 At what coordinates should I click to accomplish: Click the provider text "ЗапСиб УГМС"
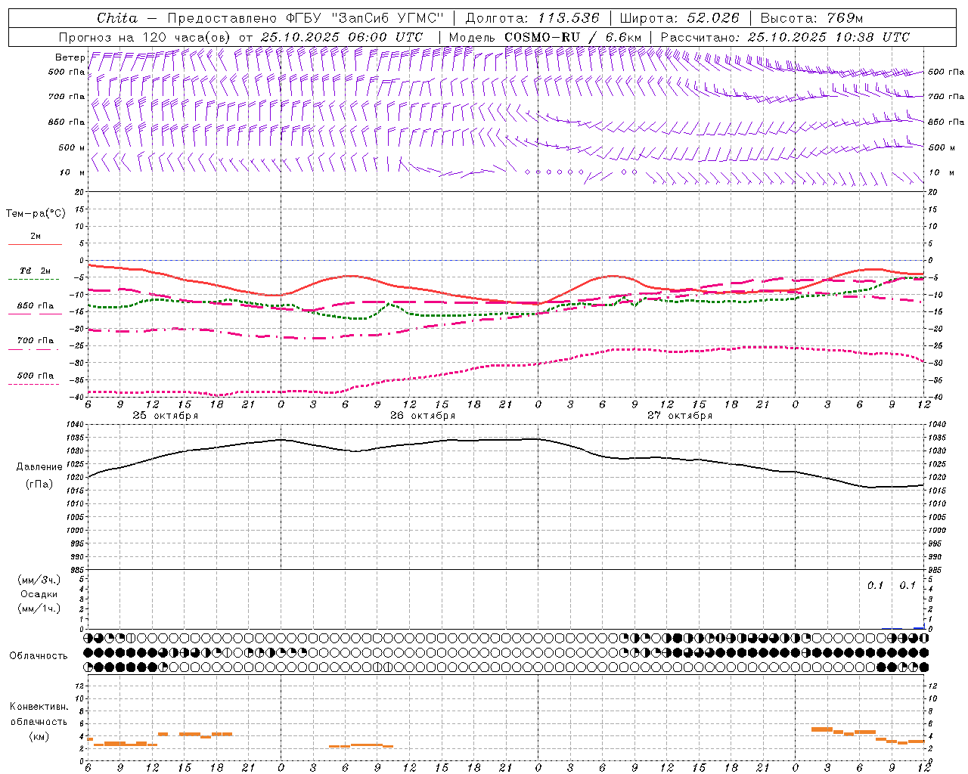pos(387,18)
